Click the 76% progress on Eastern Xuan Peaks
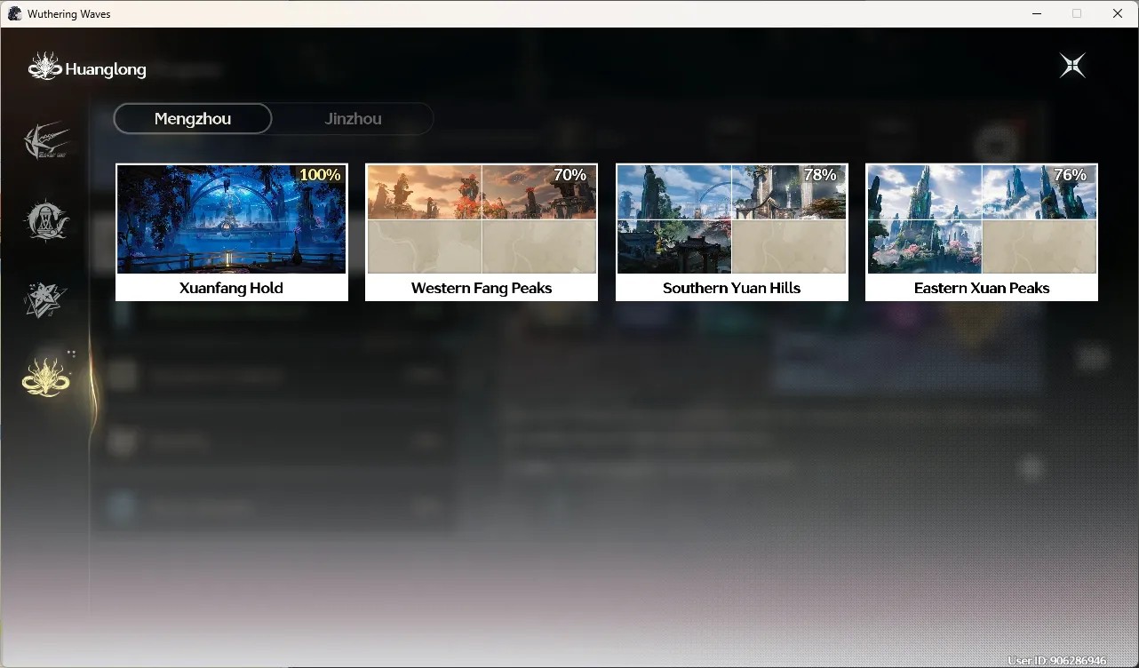The height and width of the screenshot is (668, 1139). tap(1070, 175)
